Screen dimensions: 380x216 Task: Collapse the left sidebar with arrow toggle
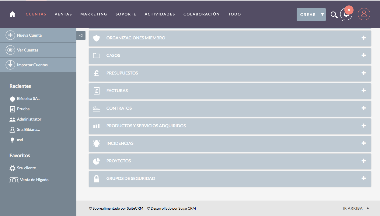click(81, 35)
